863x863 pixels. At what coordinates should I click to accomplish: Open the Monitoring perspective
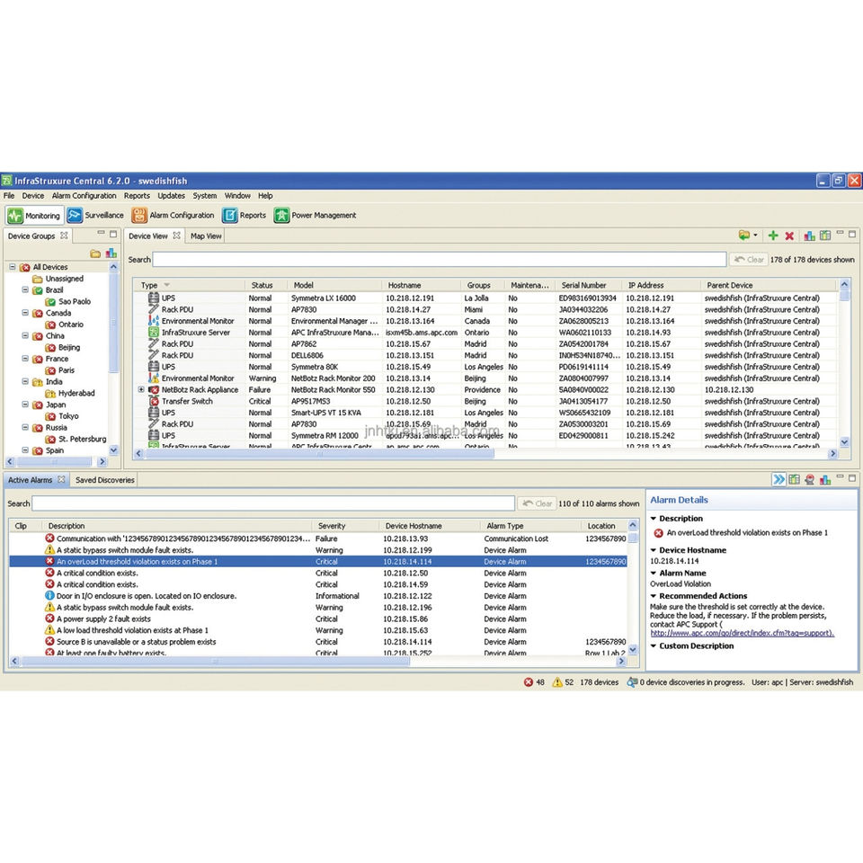coord(34,215)
